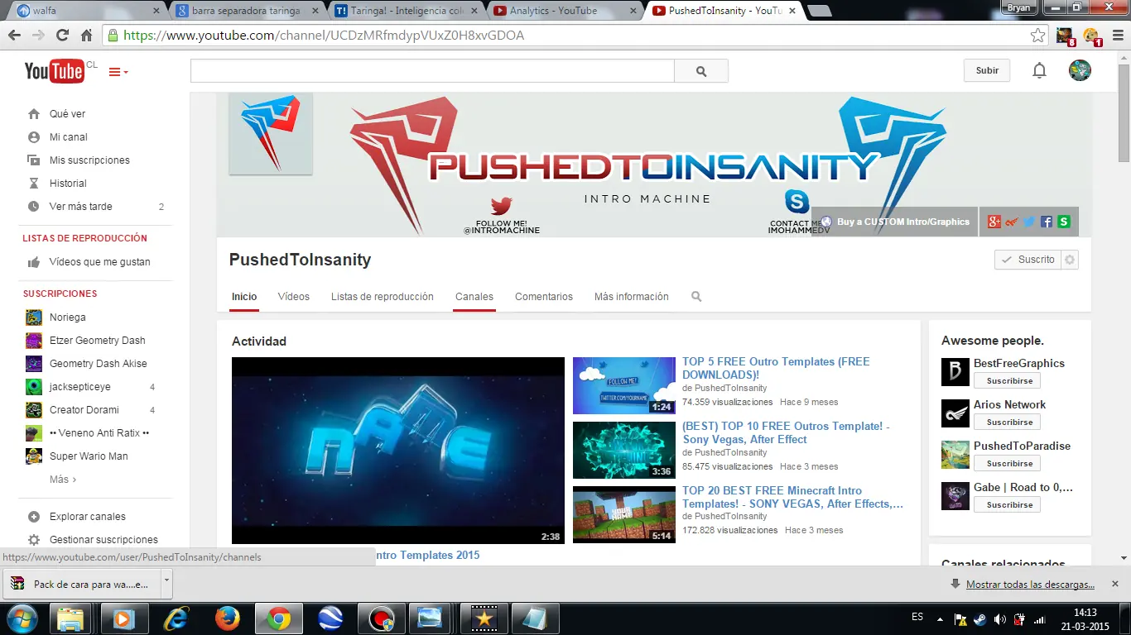Open Ver más tarde in the sidebar

(80, 207)
